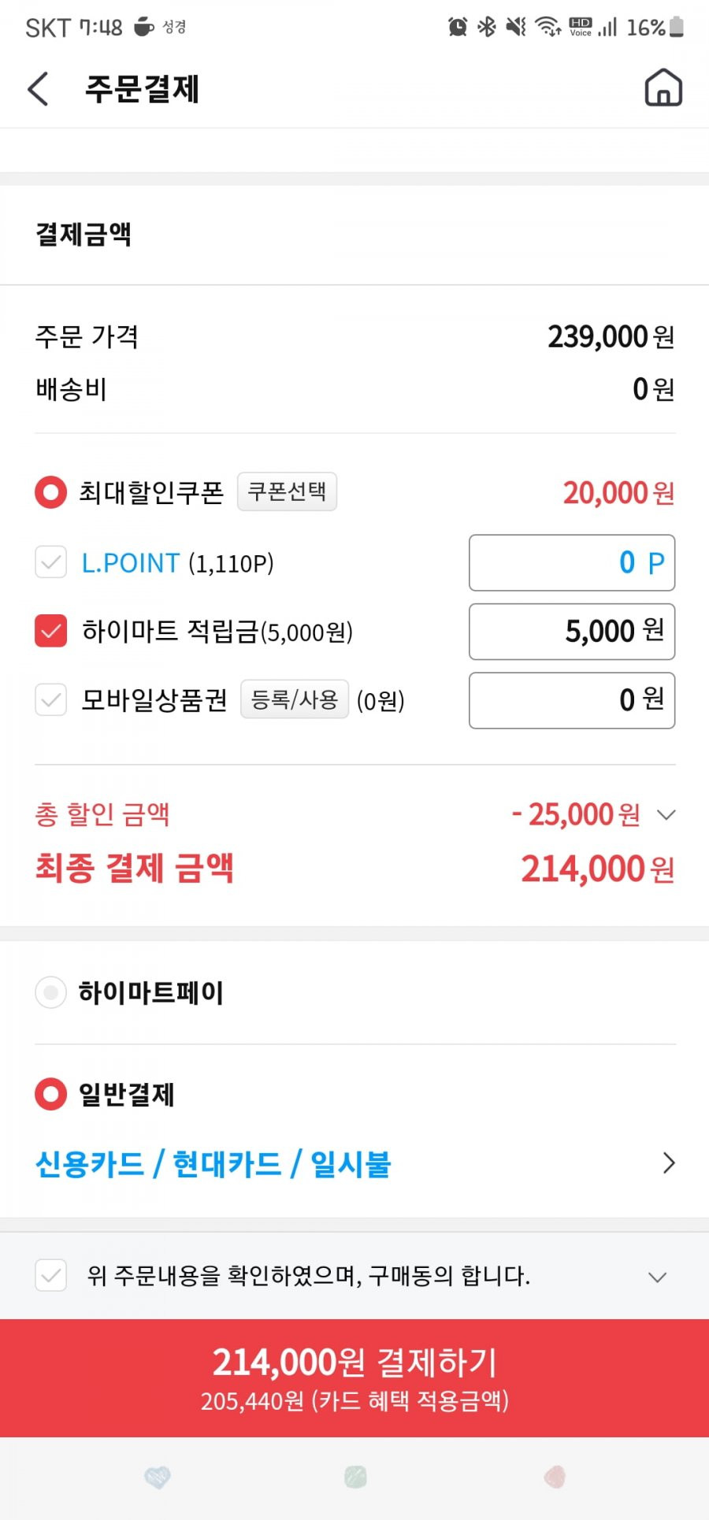Check the L.POINT checkbox
Image resolution: width=709 pixels, height=1520 pixels.
coord(51,562)
